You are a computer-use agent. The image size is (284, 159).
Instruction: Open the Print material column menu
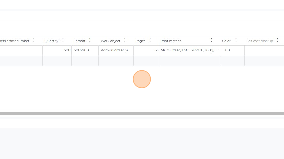212,40
